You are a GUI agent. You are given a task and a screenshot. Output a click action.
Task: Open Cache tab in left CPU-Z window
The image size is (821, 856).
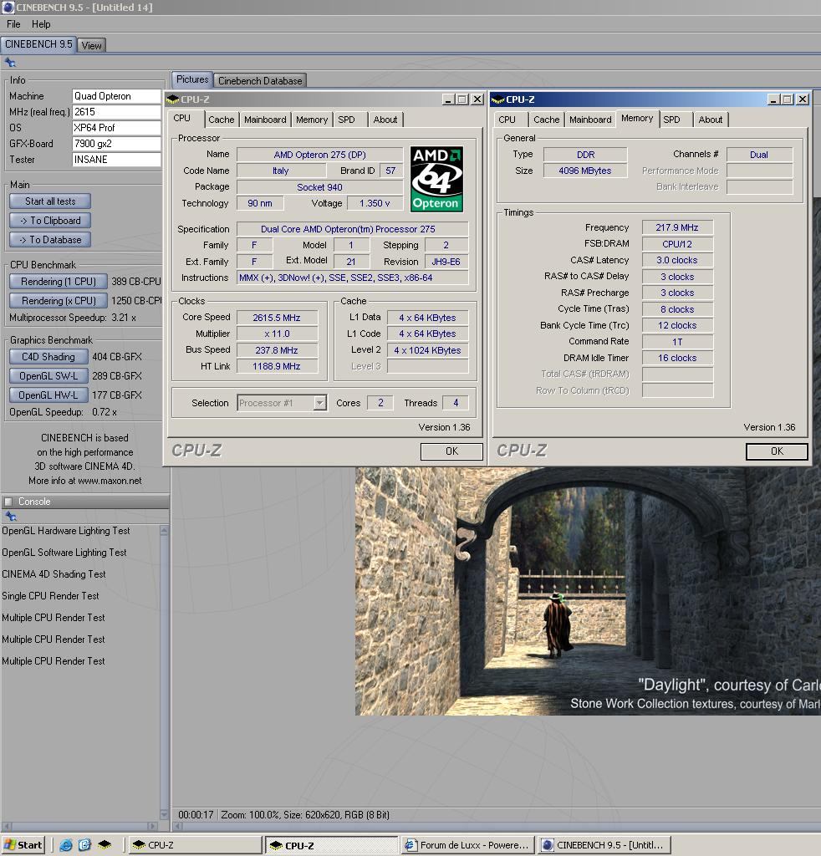click(x=221, y=120)
